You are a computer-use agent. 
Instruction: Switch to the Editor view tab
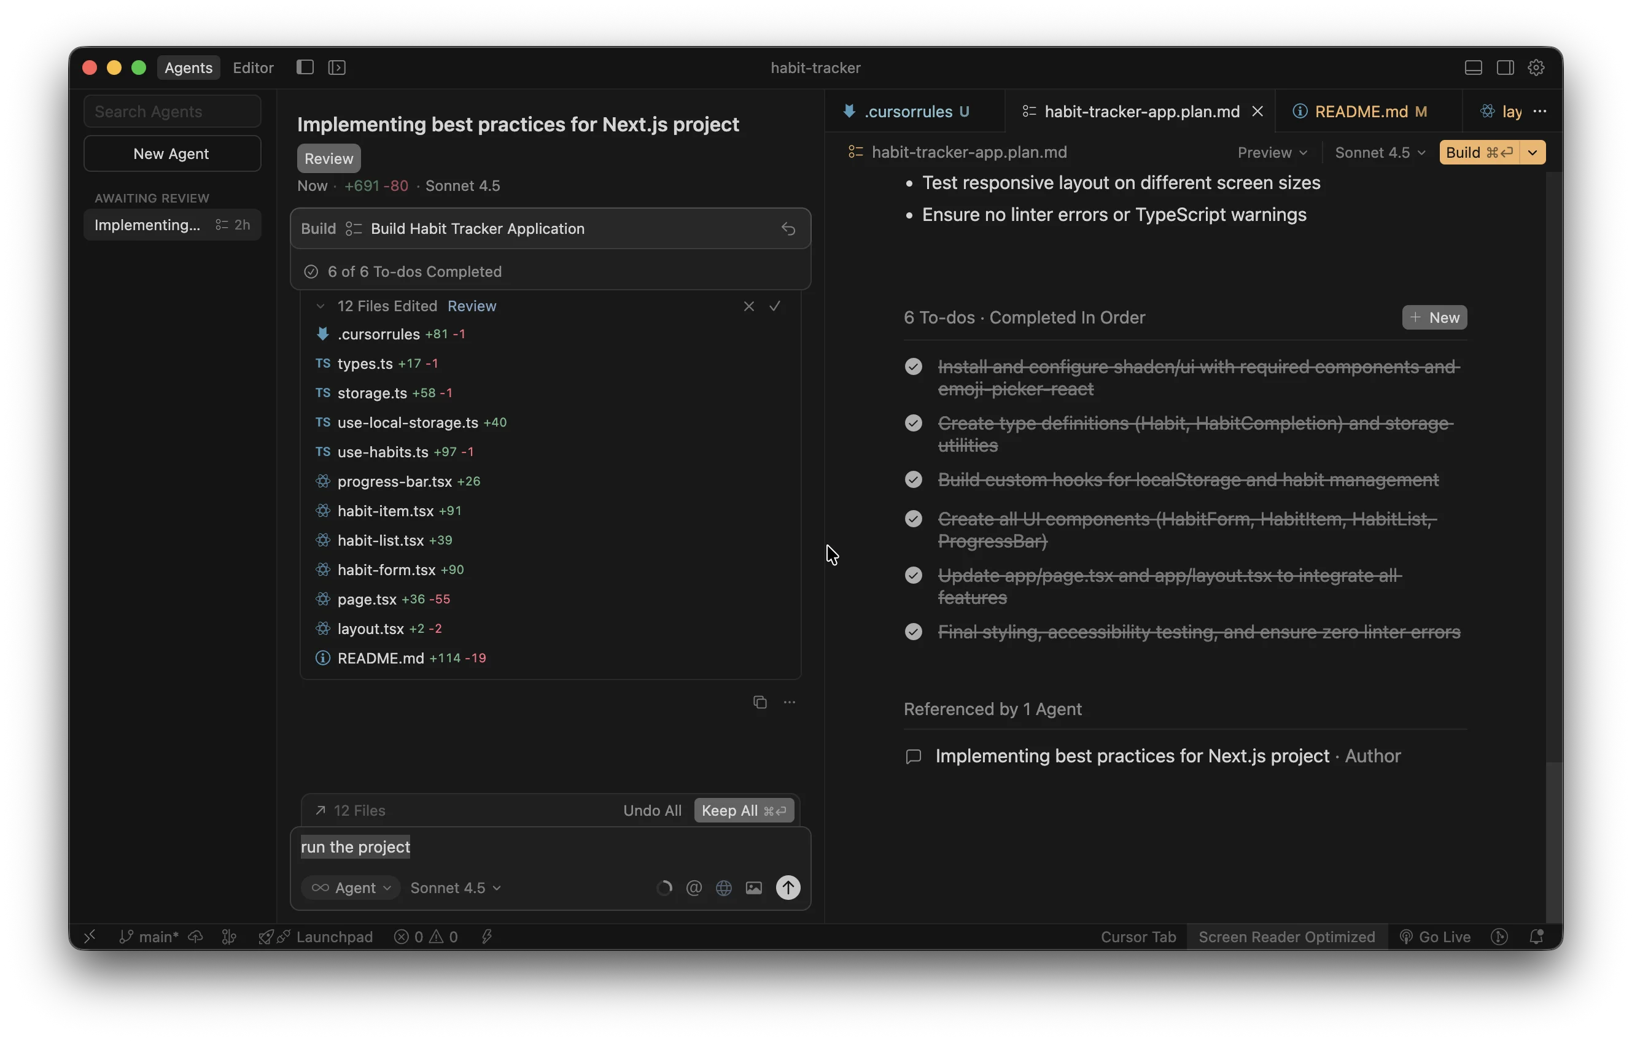(253, 68)
